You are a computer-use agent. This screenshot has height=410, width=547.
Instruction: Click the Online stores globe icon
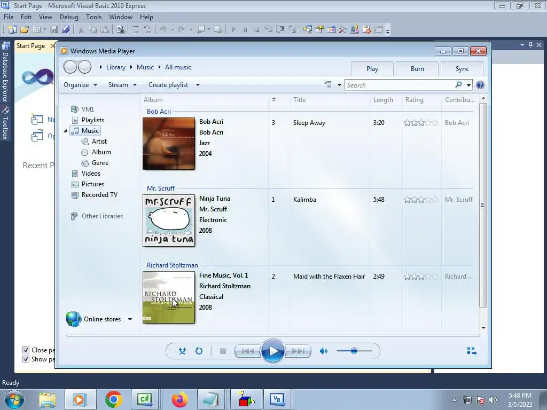[x=73, y=319]
